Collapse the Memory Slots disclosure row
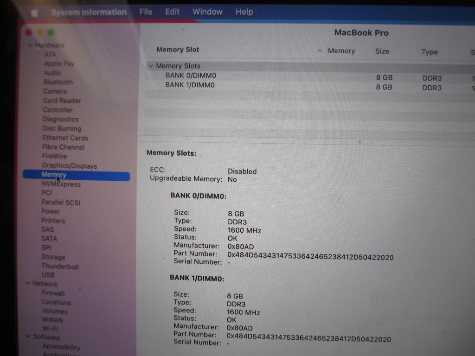This screenshot has width=475, height=356. 150,66
